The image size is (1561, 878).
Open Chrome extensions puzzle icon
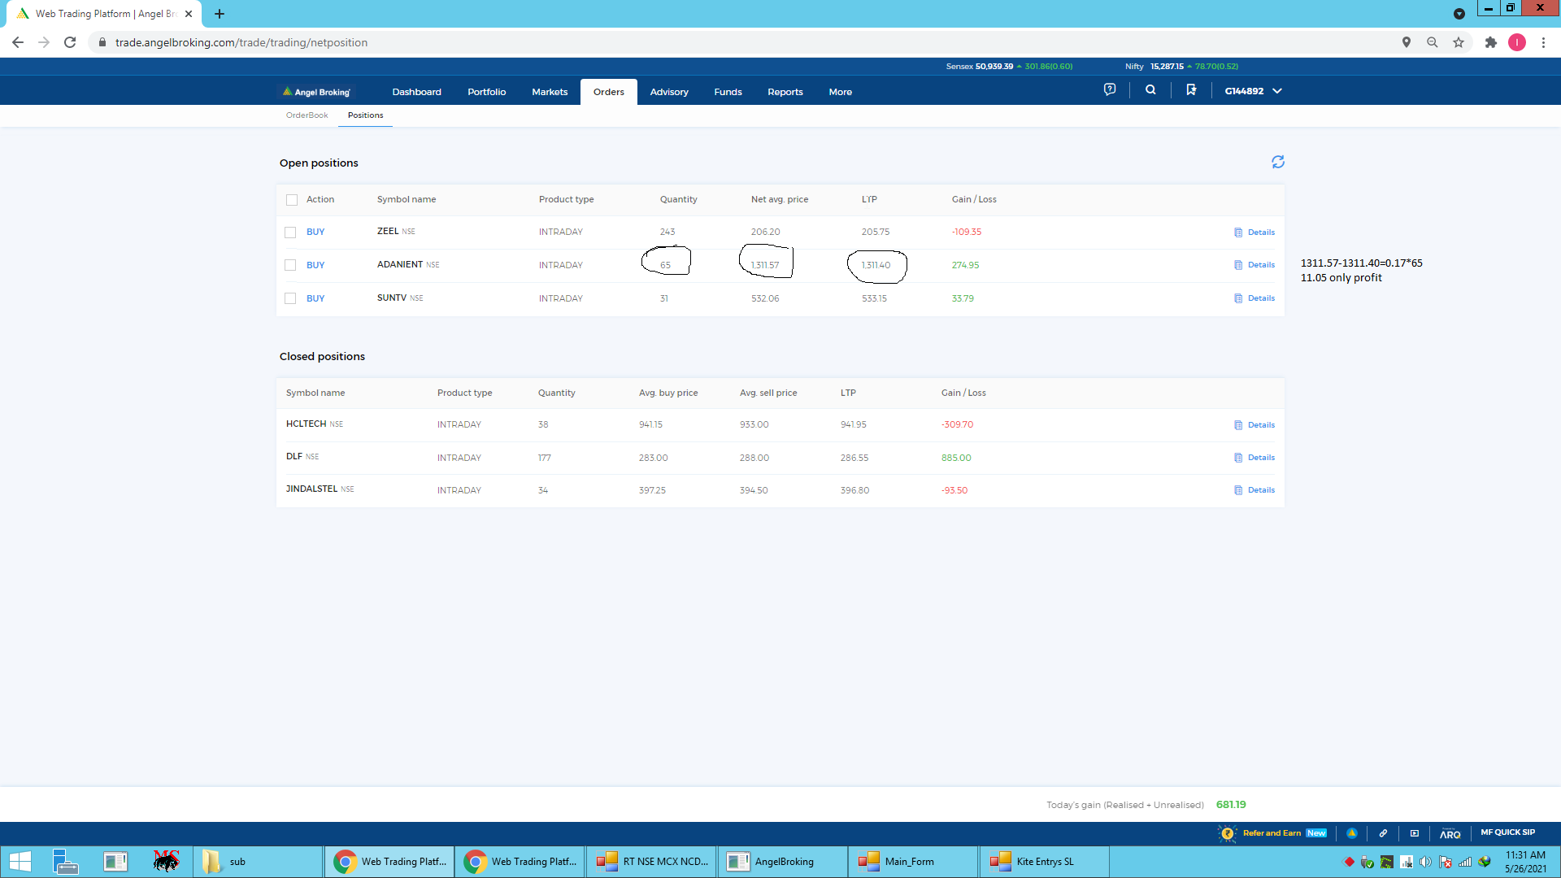coord(1490,42)
